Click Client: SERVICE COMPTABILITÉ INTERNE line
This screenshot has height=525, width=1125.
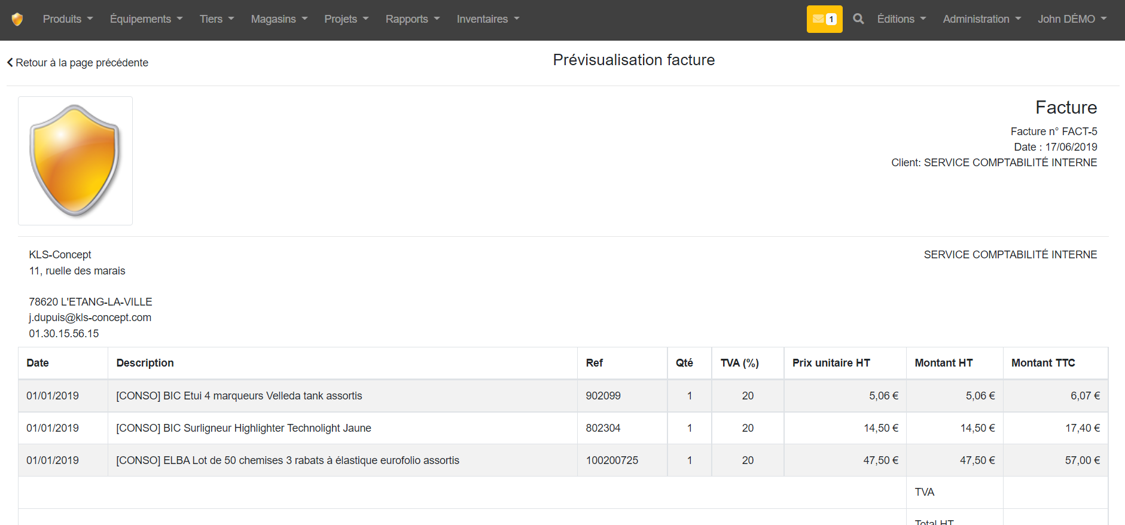(994, 163)
